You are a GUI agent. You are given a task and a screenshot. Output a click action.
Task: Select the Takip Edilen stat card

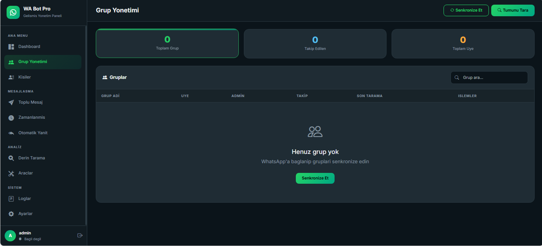point(315,44)
